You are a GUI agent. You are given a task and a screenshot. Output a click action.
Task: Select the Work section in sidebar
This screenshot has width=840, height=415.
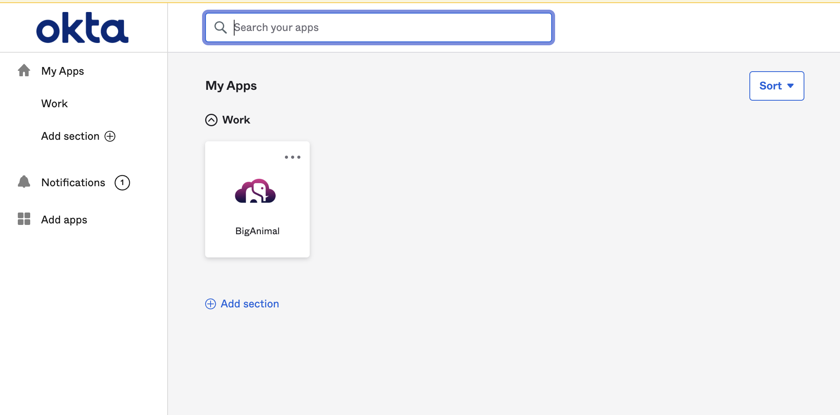click(54, 103)
